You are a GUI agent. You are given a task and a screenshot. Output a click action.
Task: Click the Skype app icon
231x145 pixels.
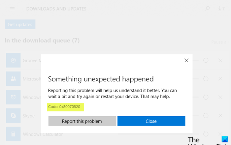coord(13,116)
